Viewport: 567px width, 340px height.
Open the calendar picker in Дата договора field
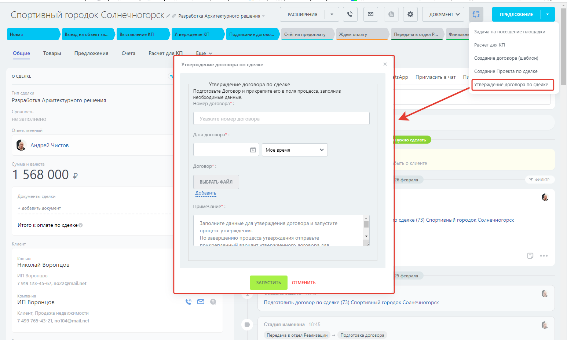tap(253, 150)
